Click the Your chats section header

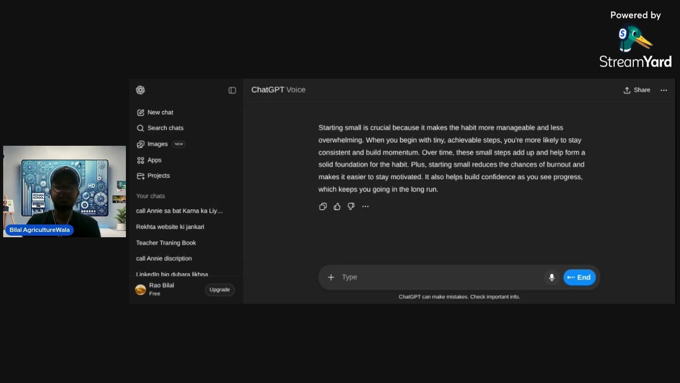point(150,196)
